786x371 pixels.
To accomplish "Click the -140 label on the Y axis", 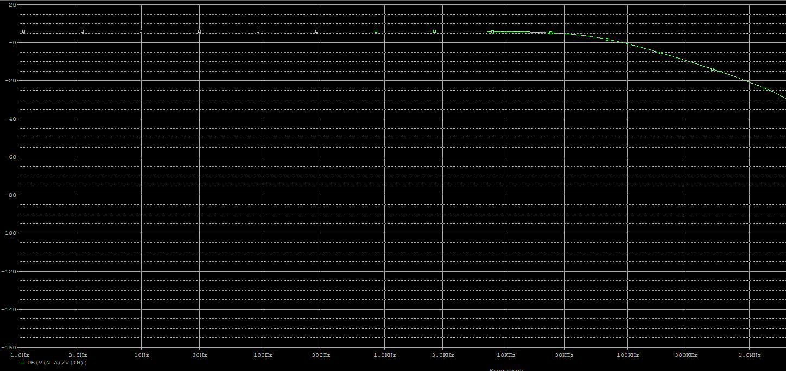I will [x=9, y=309].
